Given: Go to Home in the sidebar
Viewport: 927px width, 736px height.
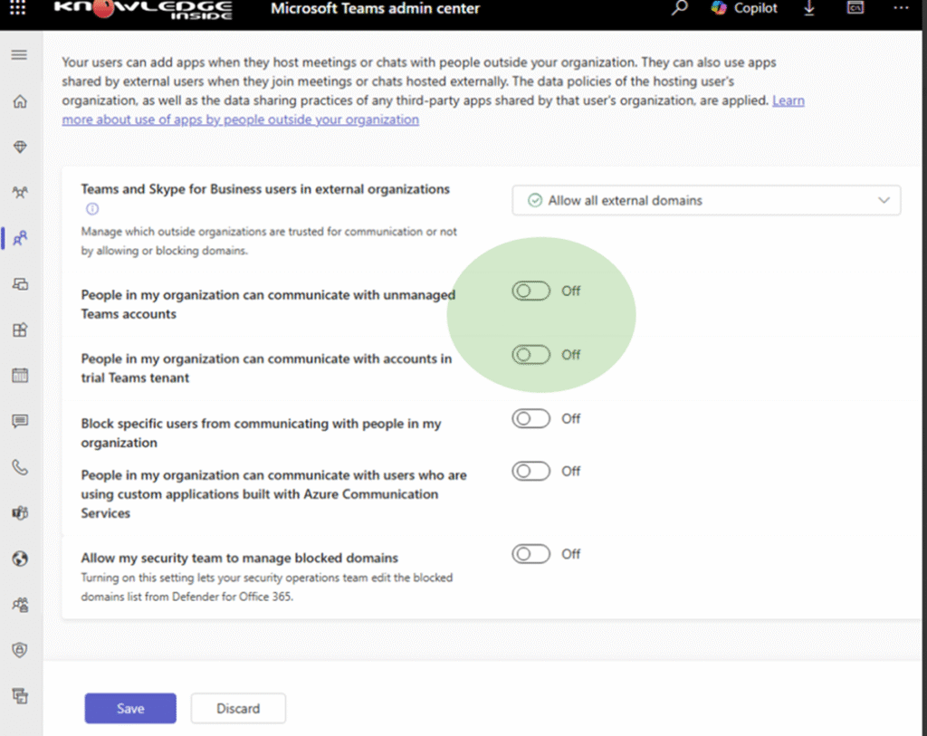Looking at the screenshot, I should point(19,101).
